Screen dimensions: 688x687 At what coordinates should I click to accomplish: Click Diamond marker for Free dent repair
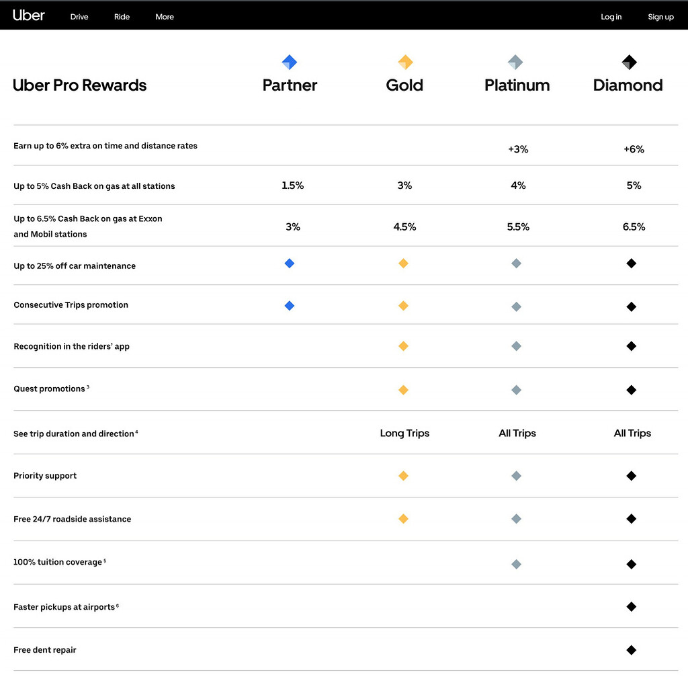[631, 650]
